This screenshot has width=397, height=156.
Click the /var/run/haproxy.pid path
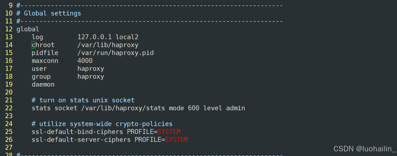point(115,53)
